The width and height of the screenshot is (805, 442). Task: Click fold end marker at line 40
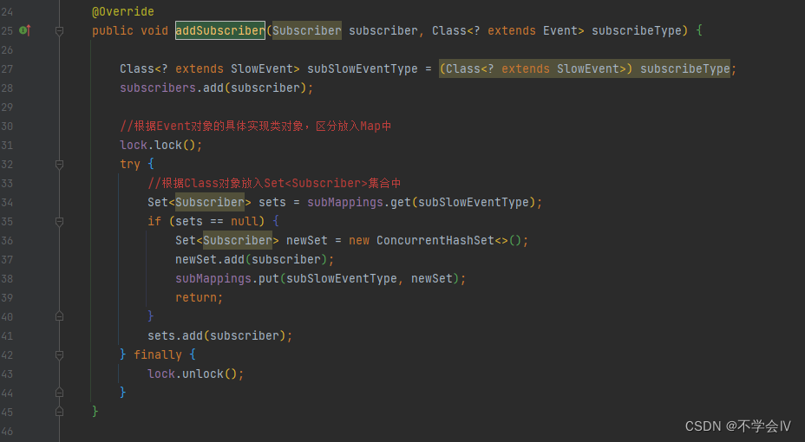click(59, 316)
